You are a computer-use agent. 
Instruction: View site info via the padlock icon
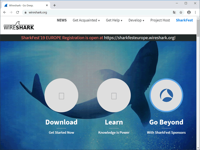coord(25,12)
